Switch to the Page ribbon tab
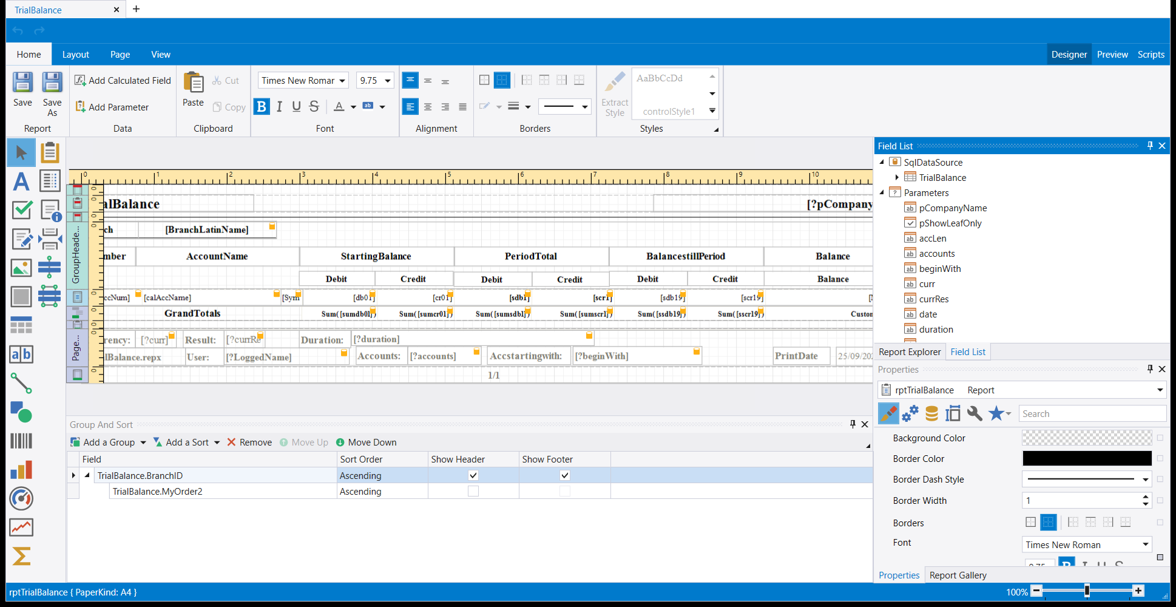Image resolution: width=1176 pixels, height=607 pixels. (x=120, y=55)
